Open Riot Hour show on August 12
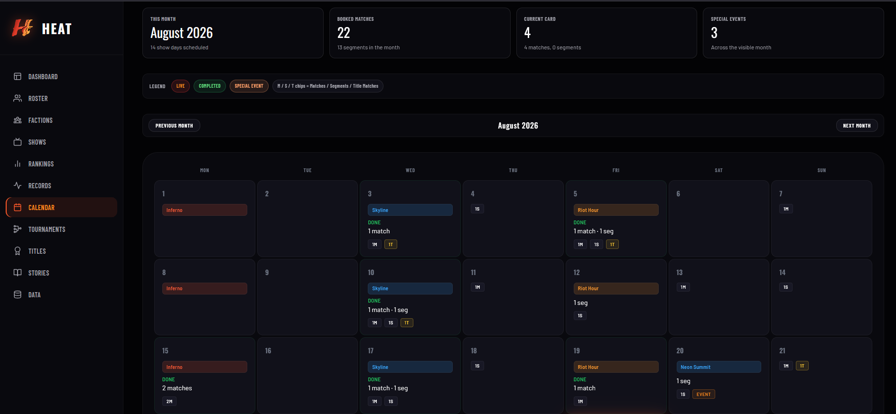The height and width of the screenshot is (414, 896). point(616,288)
